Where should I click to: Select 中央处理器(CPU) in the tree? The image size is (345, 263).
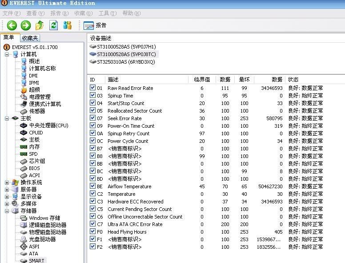click(48, 125)
